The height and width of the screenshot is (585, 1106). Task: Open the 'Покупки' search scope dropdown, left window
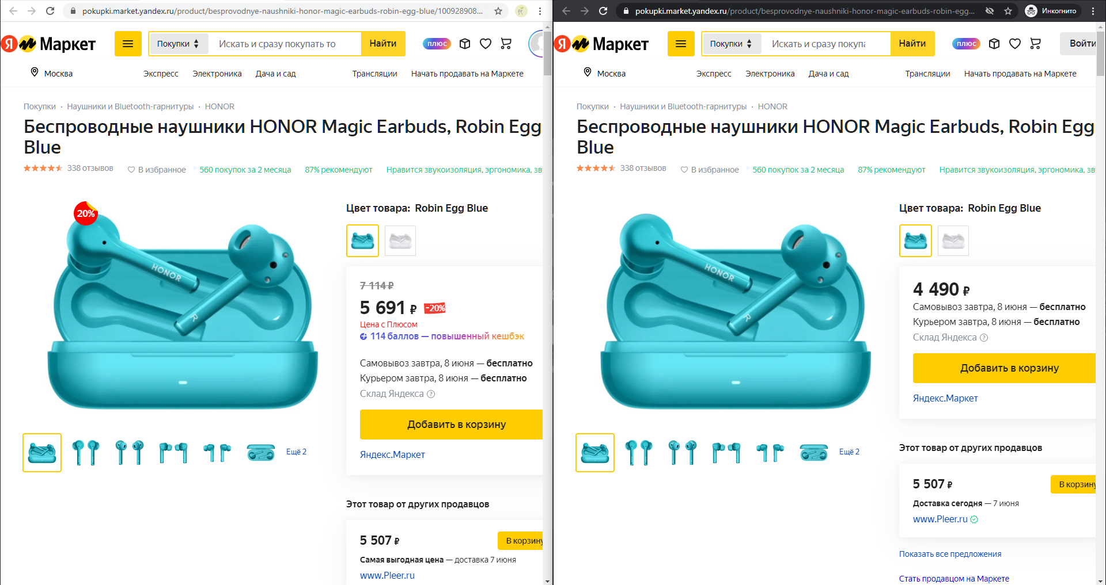(x=178, y=44)
